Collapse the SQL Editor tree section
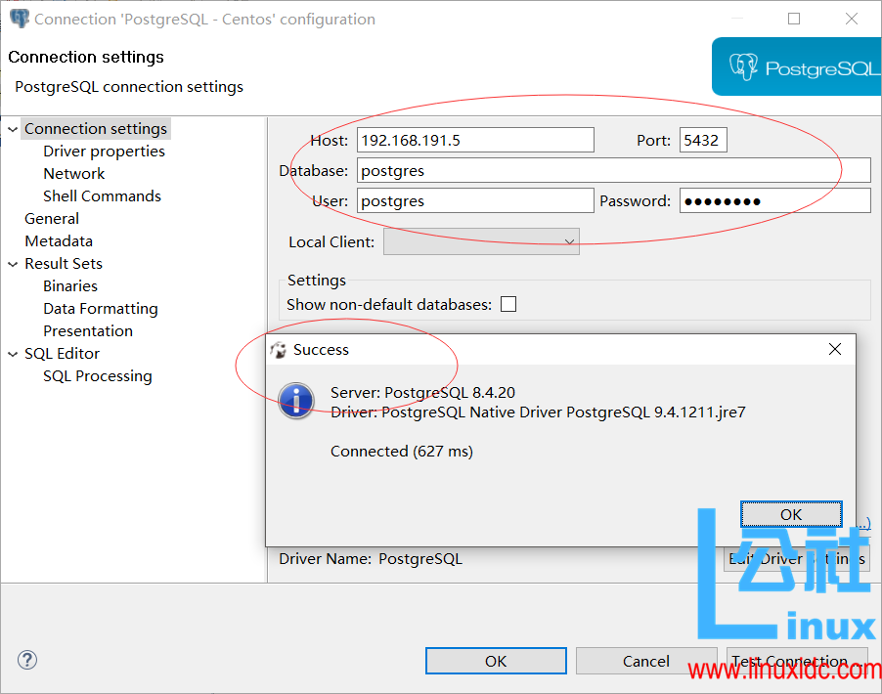 point(12,353)
